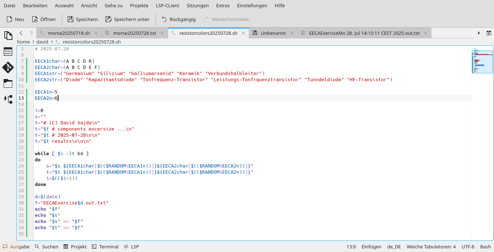Open the UTF-8 encoding selector
This screenshot has width=494, height=252.
(468, 247)
